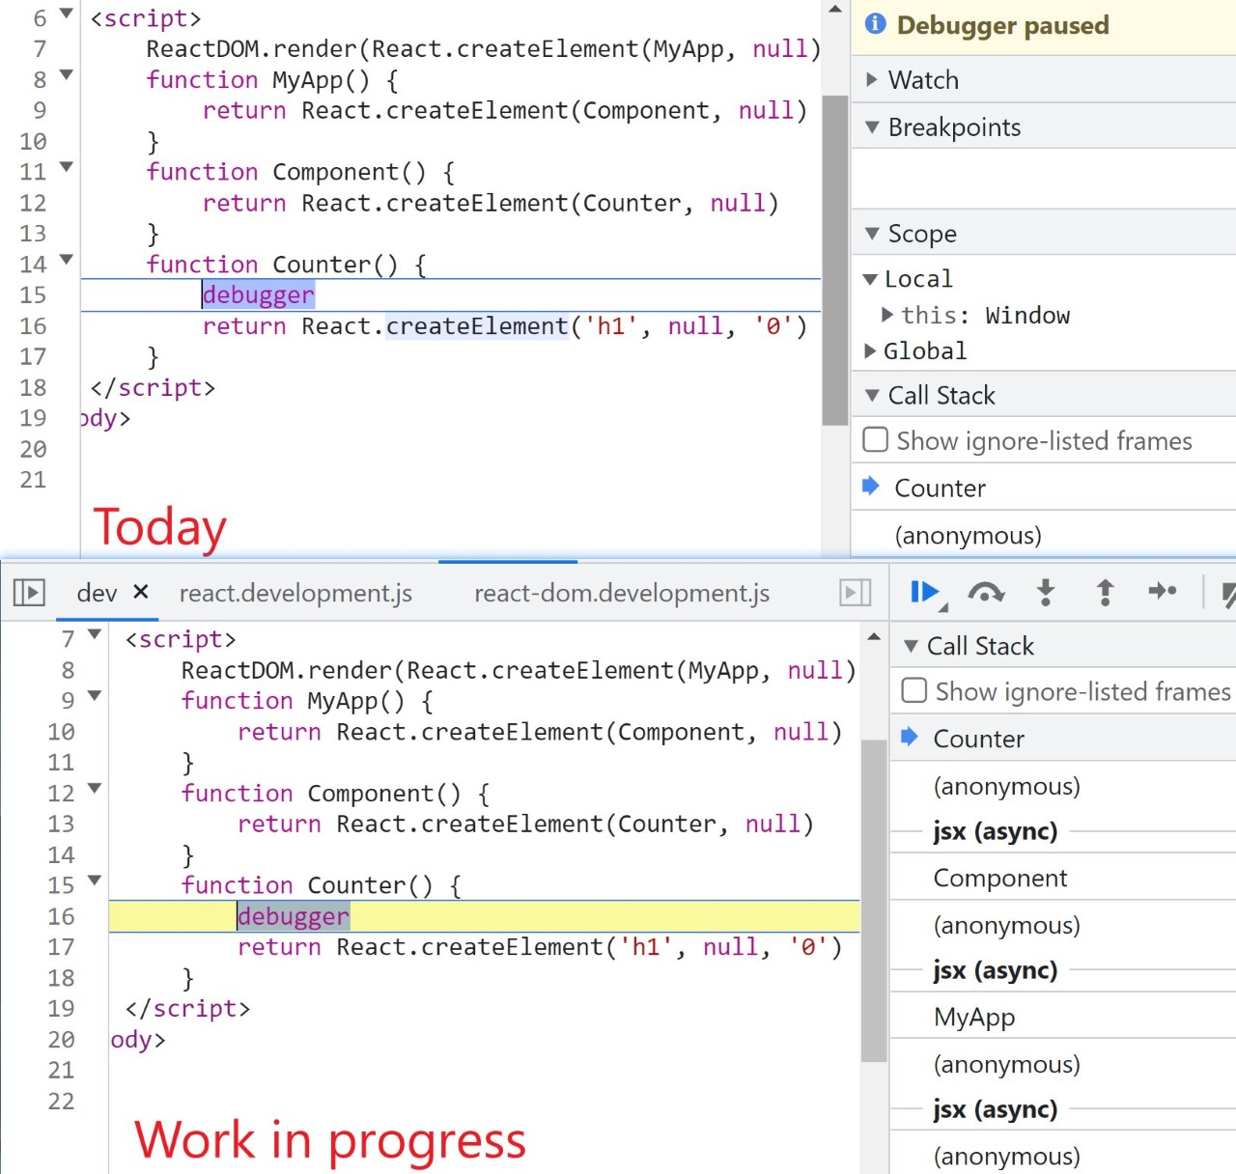Collapse the Local scope

[870, 279]
